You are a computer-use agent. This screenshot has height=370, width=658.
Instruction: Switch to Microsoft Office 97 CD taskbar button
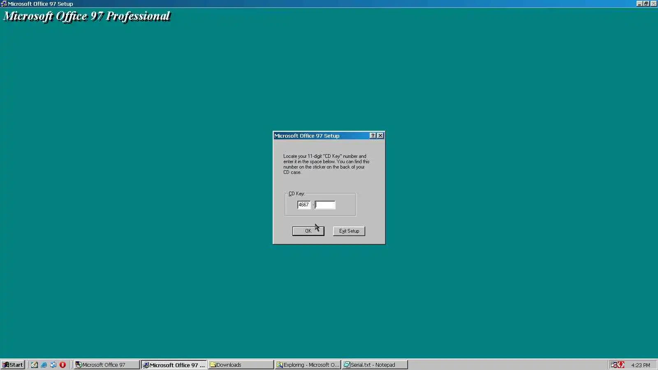pos(107,365)
